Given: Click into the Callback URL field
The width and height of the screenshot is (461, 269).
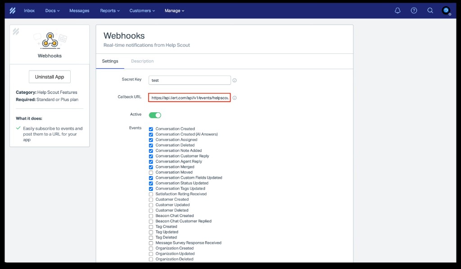Looking at the screenshot, I should (190, 97).
